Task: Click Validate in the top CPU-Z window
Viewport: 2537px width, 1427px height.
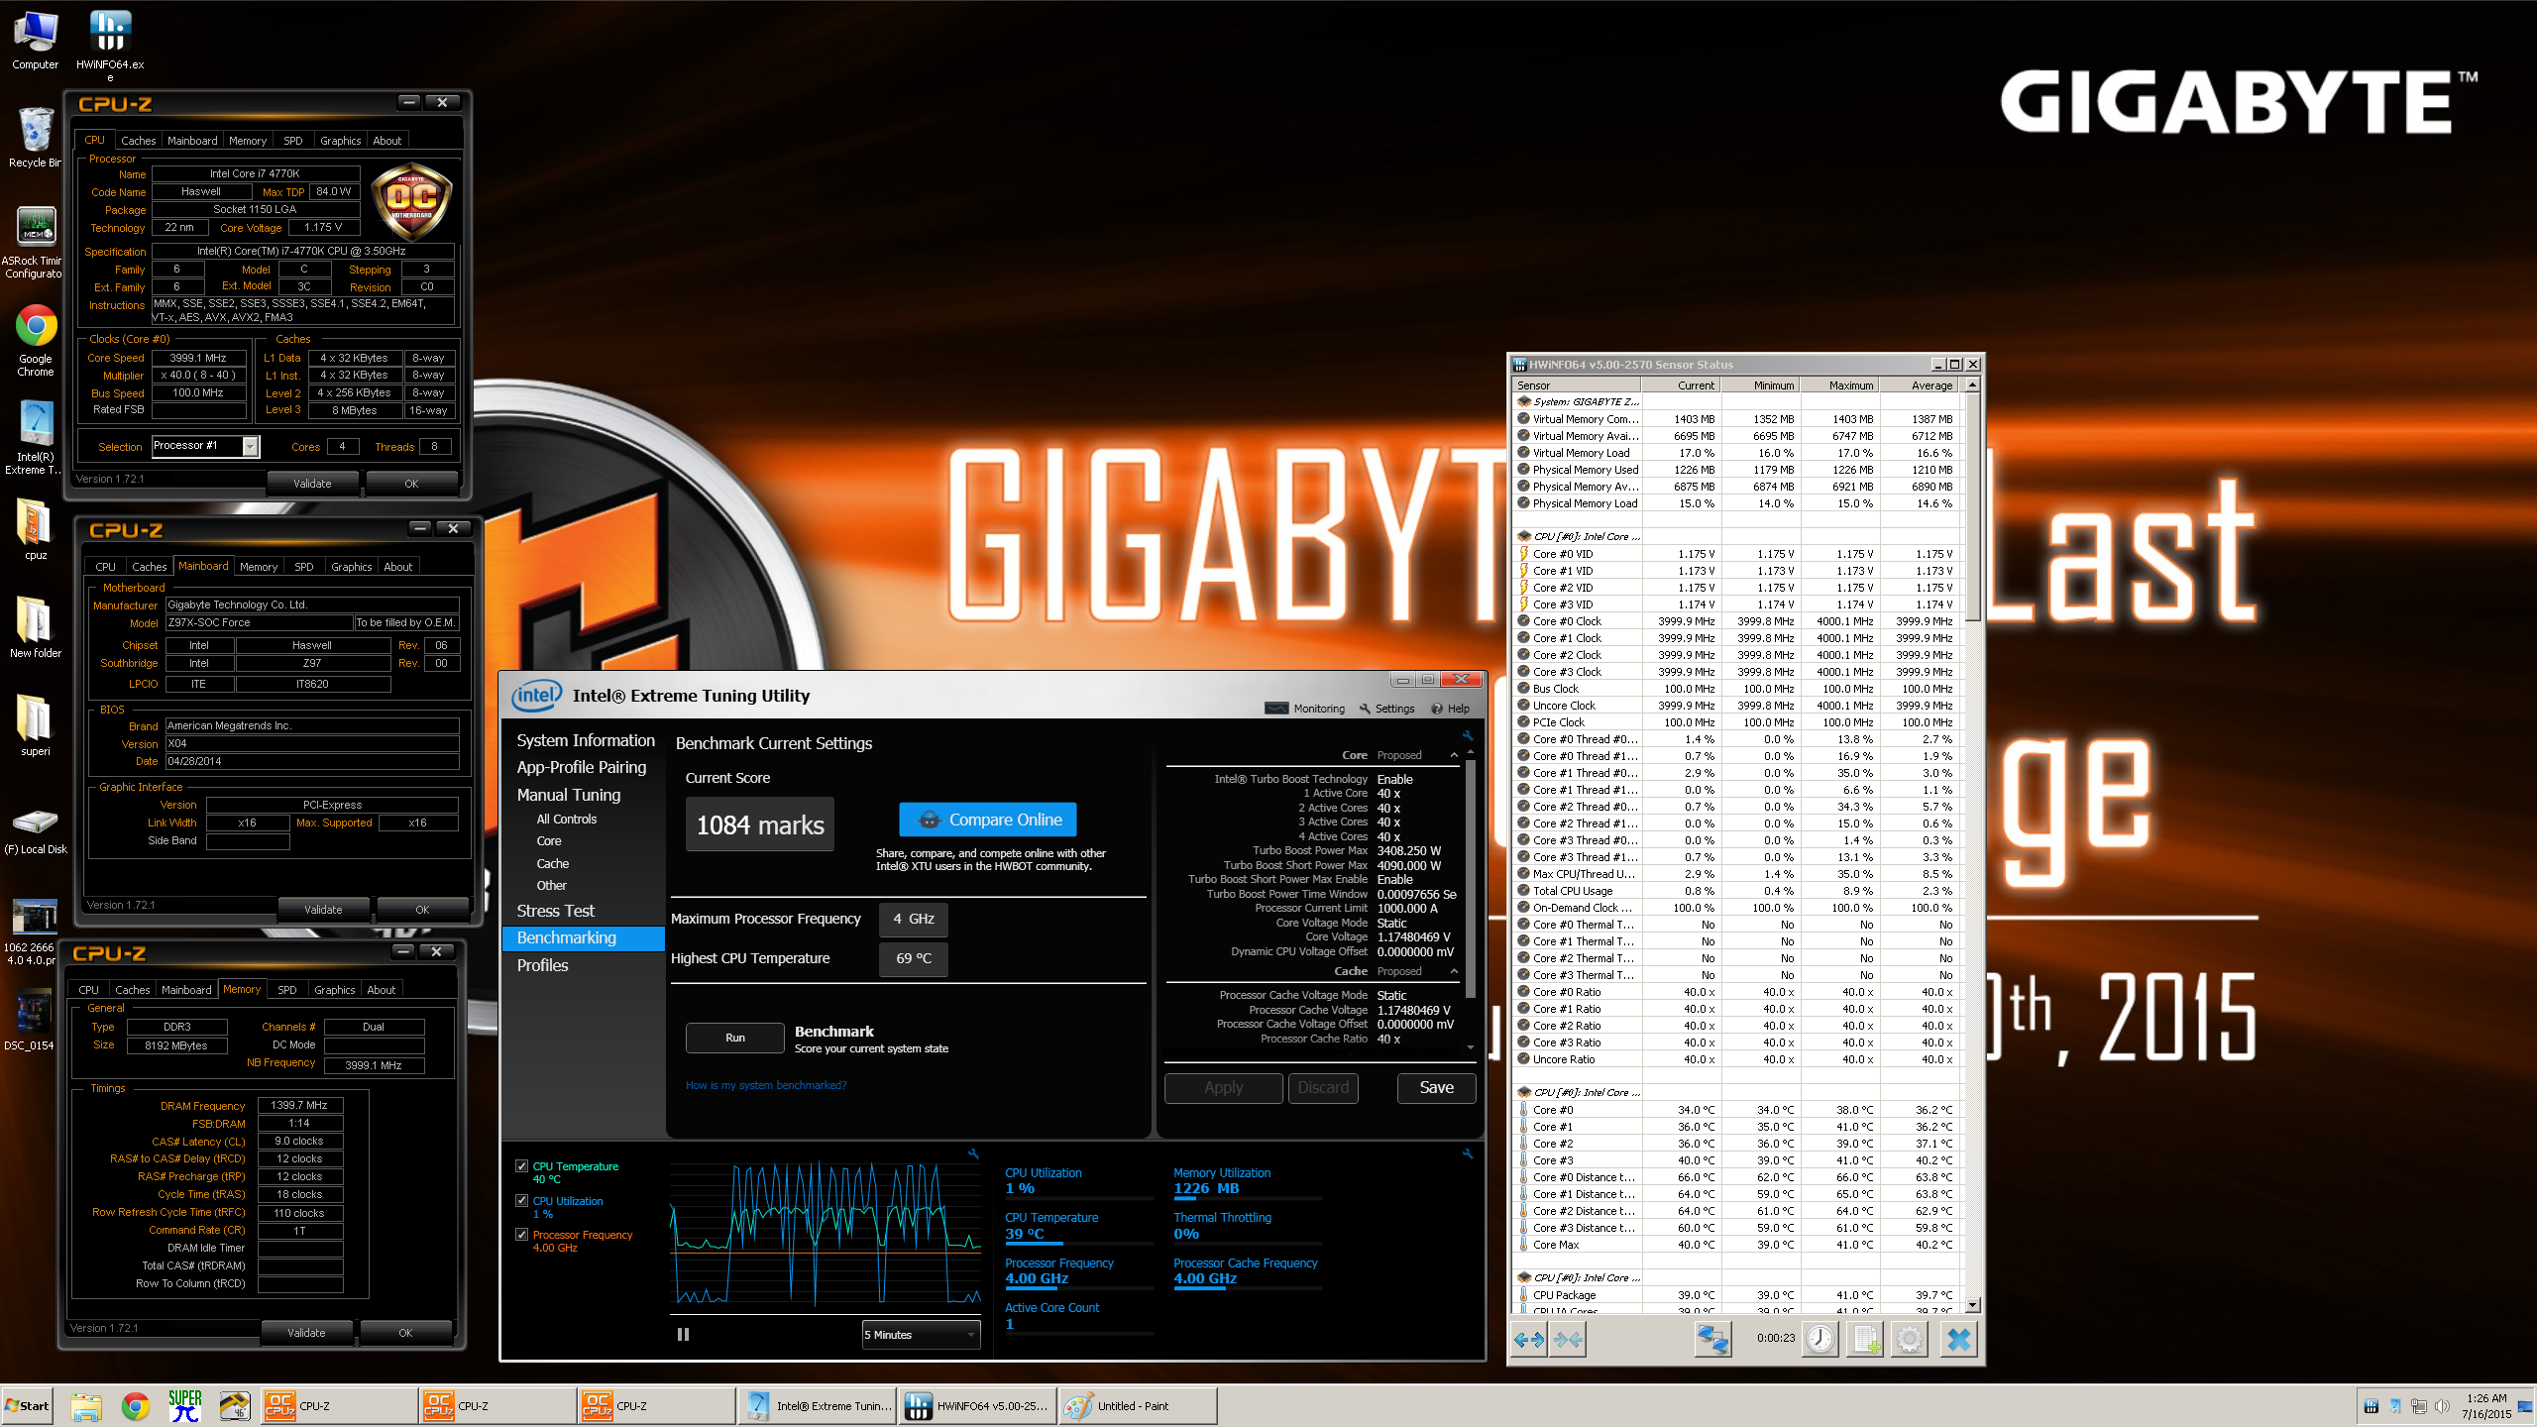Action: point(312,484)
